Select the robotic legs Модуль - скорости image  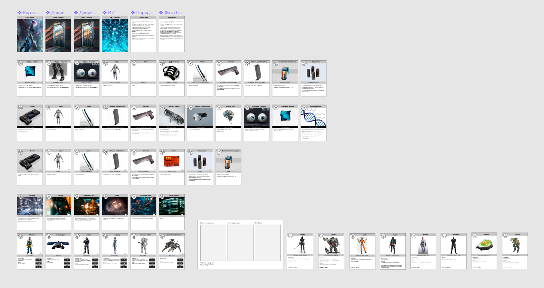(x=58, y=73)
